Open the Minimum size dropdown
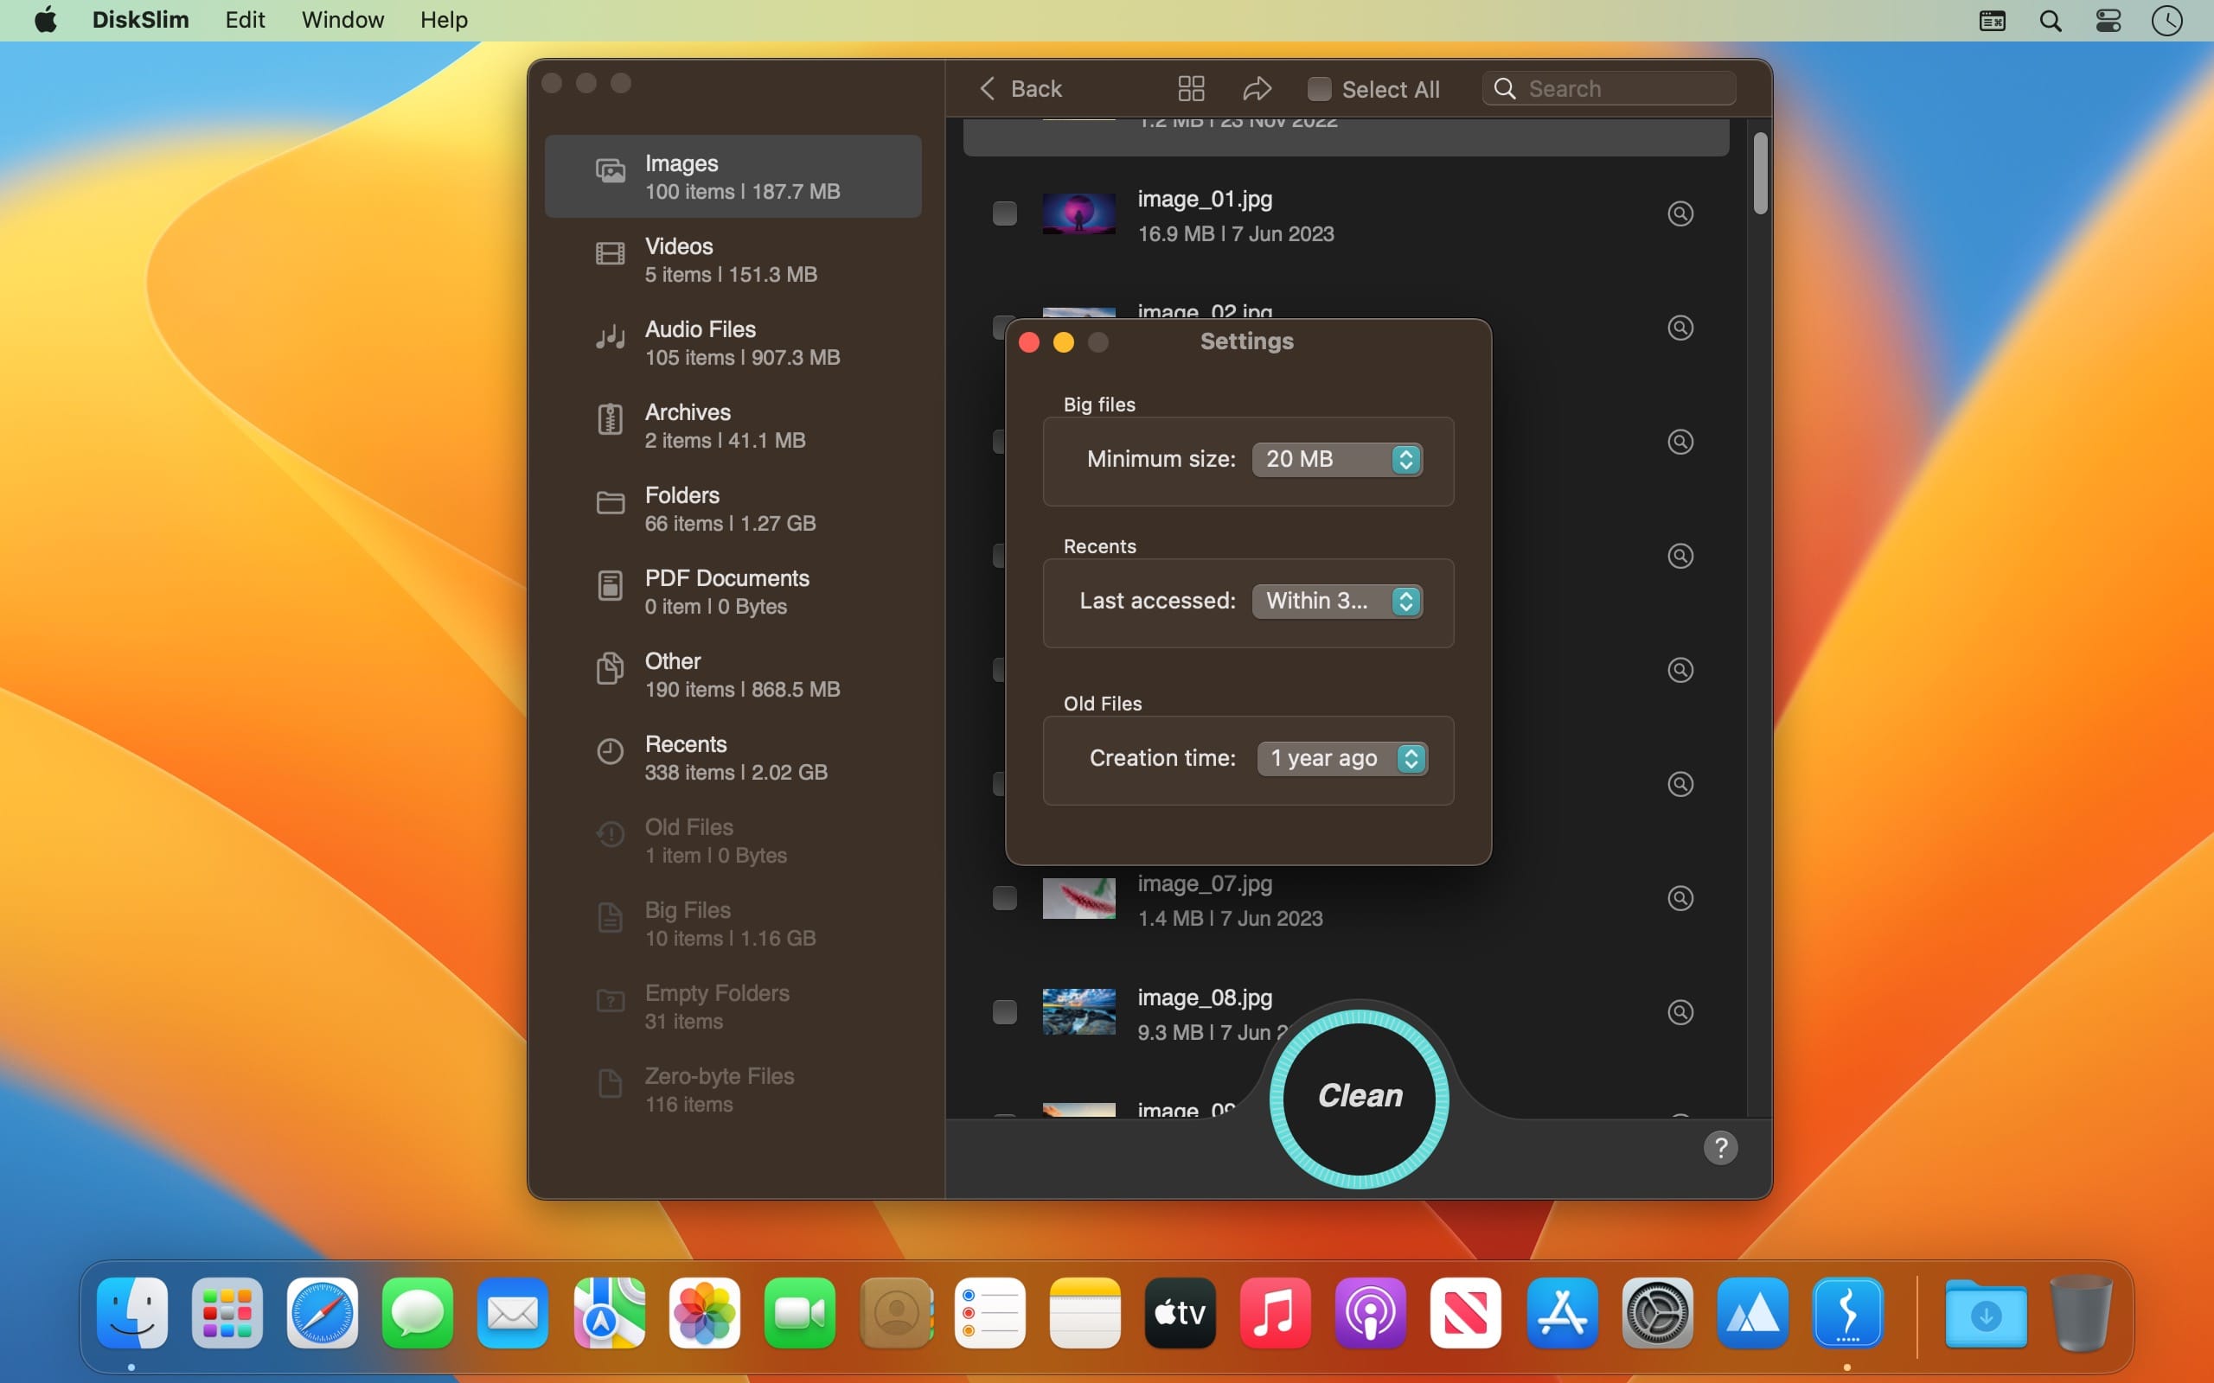 coord(1337,459)
